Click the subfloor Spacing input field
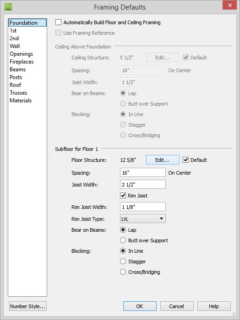The height and width of the screenshot is (320, 240). [x=143, y=173]
